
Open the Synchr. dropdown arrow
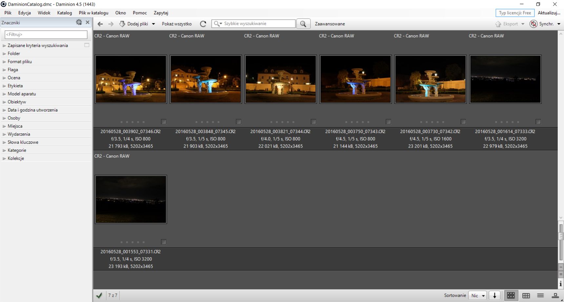[559, 24]
